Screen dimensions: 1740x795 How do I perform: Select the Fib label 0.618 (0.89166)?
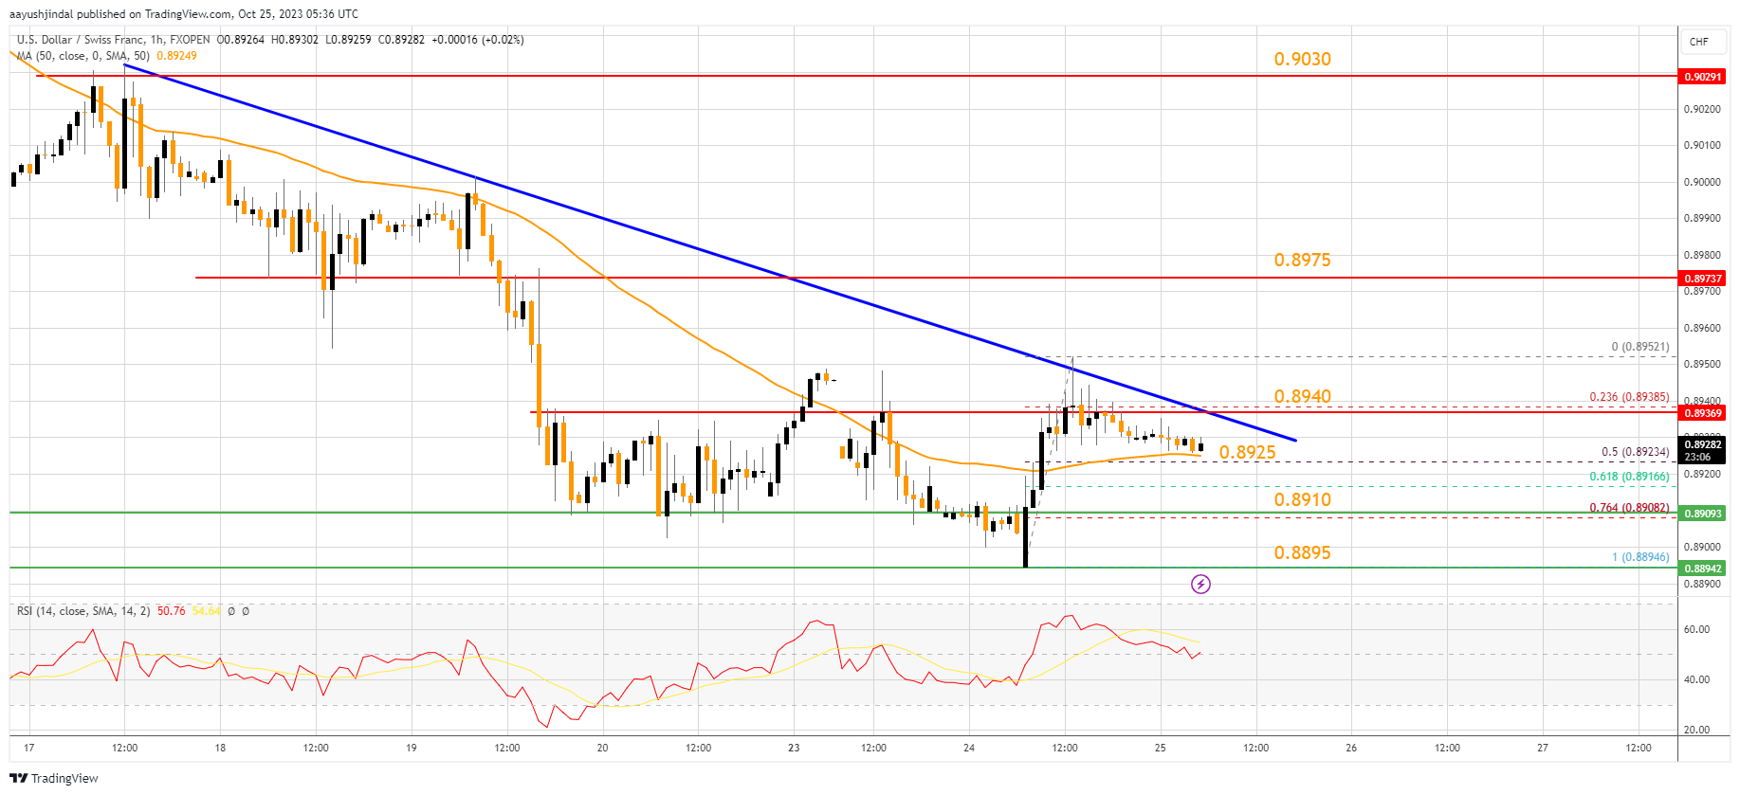1629,477
